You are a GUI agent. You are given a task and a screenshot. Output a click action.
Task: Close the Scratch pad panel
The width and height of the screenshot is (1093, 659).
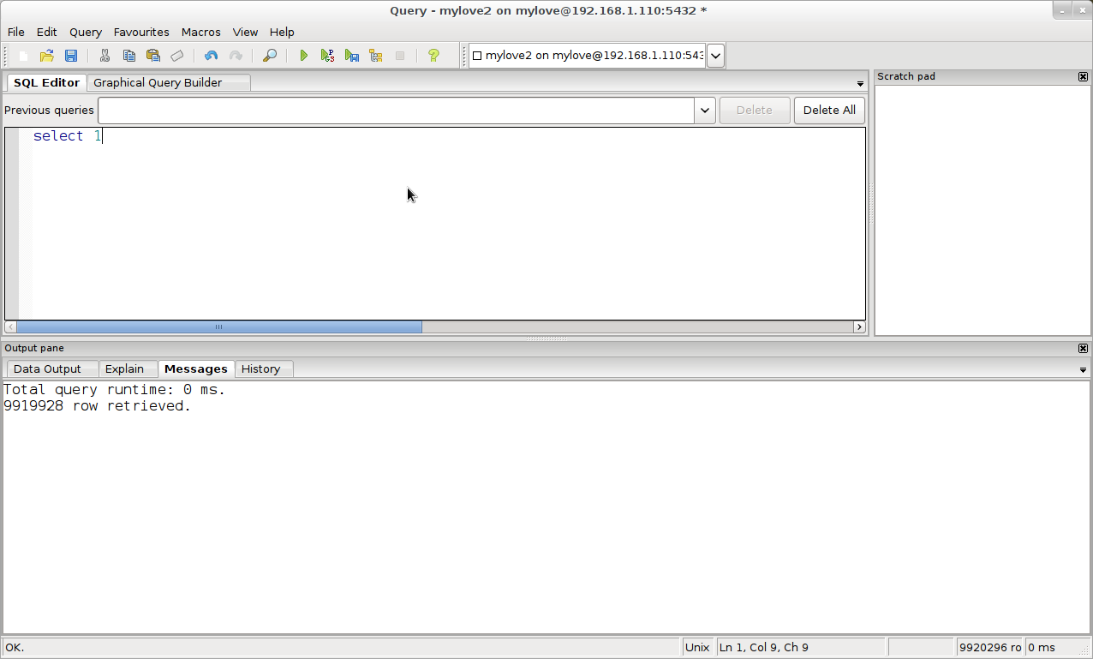click(x=1083, y=77)
